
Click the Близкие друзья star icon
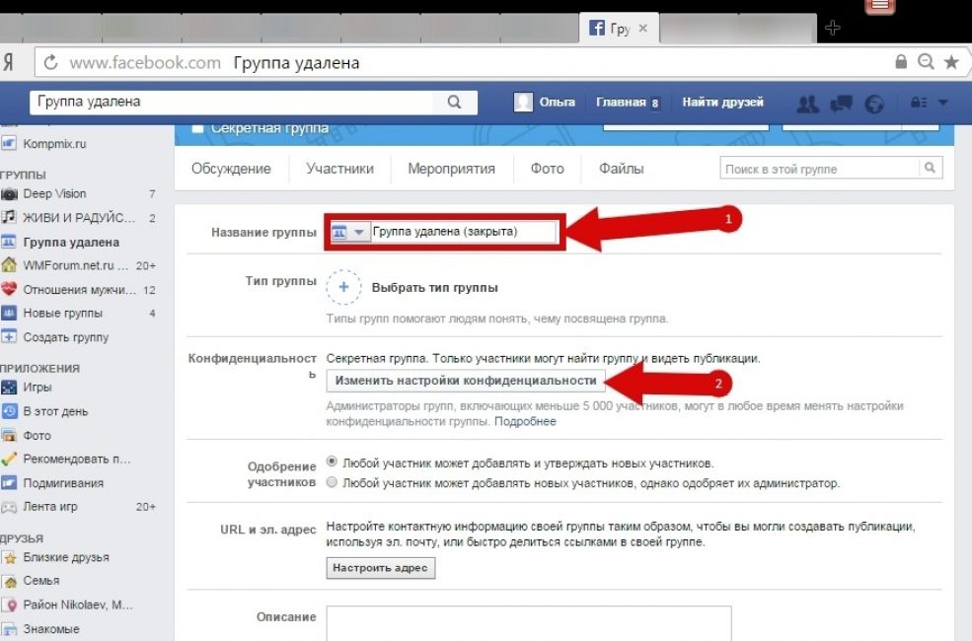pyautogui.click(x=9, y=557)
